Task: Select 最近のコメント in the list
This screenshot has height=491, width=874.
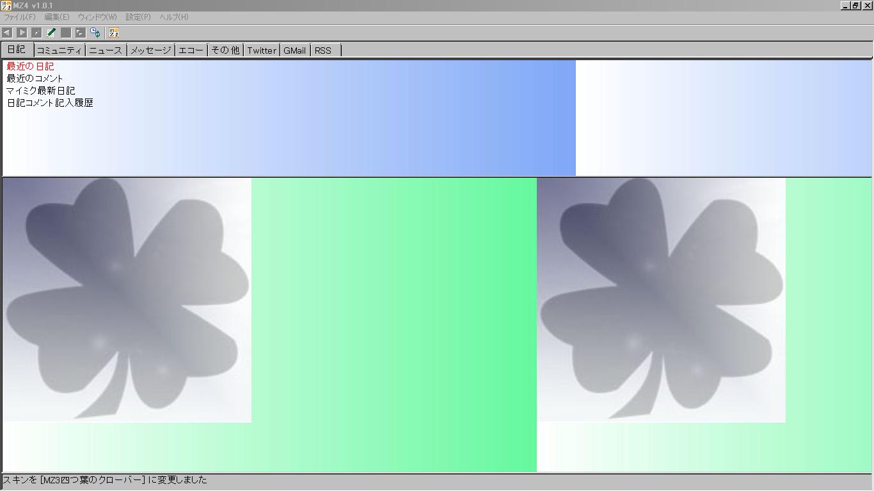Action: click(35, 79)
